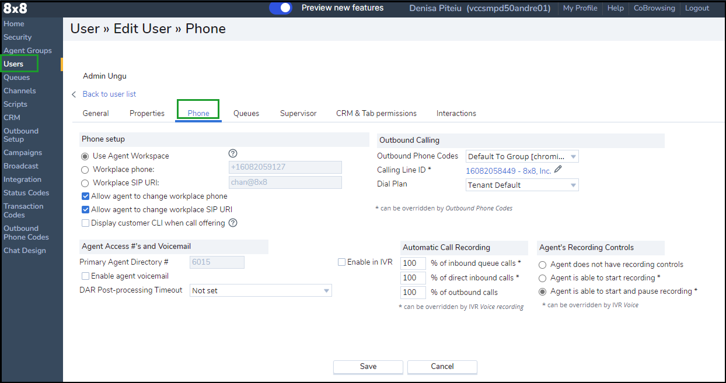
Task: Open Channels in sidebar
Action: pos(20,91)
